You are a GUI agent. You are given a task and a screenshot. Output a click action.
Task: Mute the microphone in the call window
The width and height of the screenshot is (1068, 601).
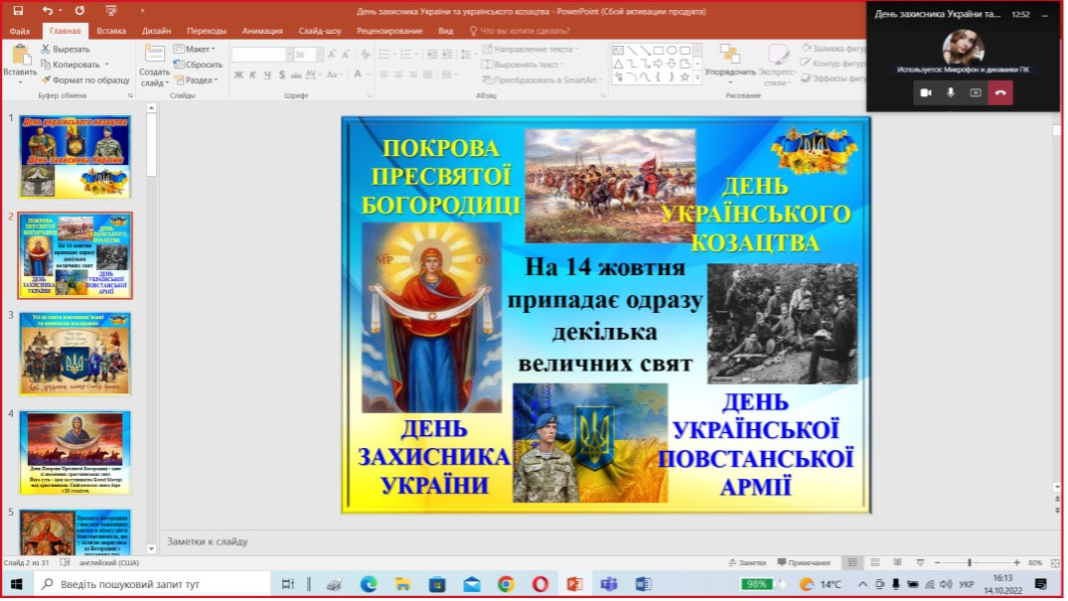coord(951,92)
